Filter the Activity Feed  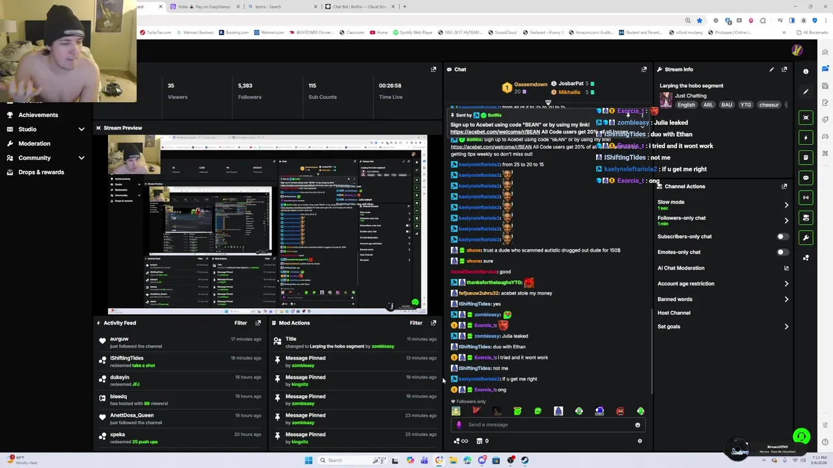[241, 322]
